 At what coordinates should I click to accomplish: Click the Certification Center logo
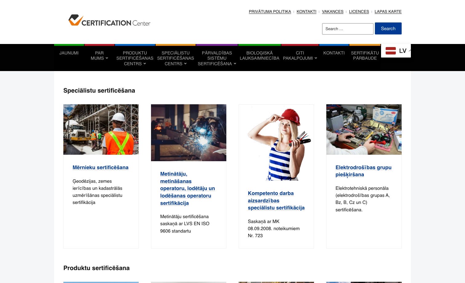point(109,20)
